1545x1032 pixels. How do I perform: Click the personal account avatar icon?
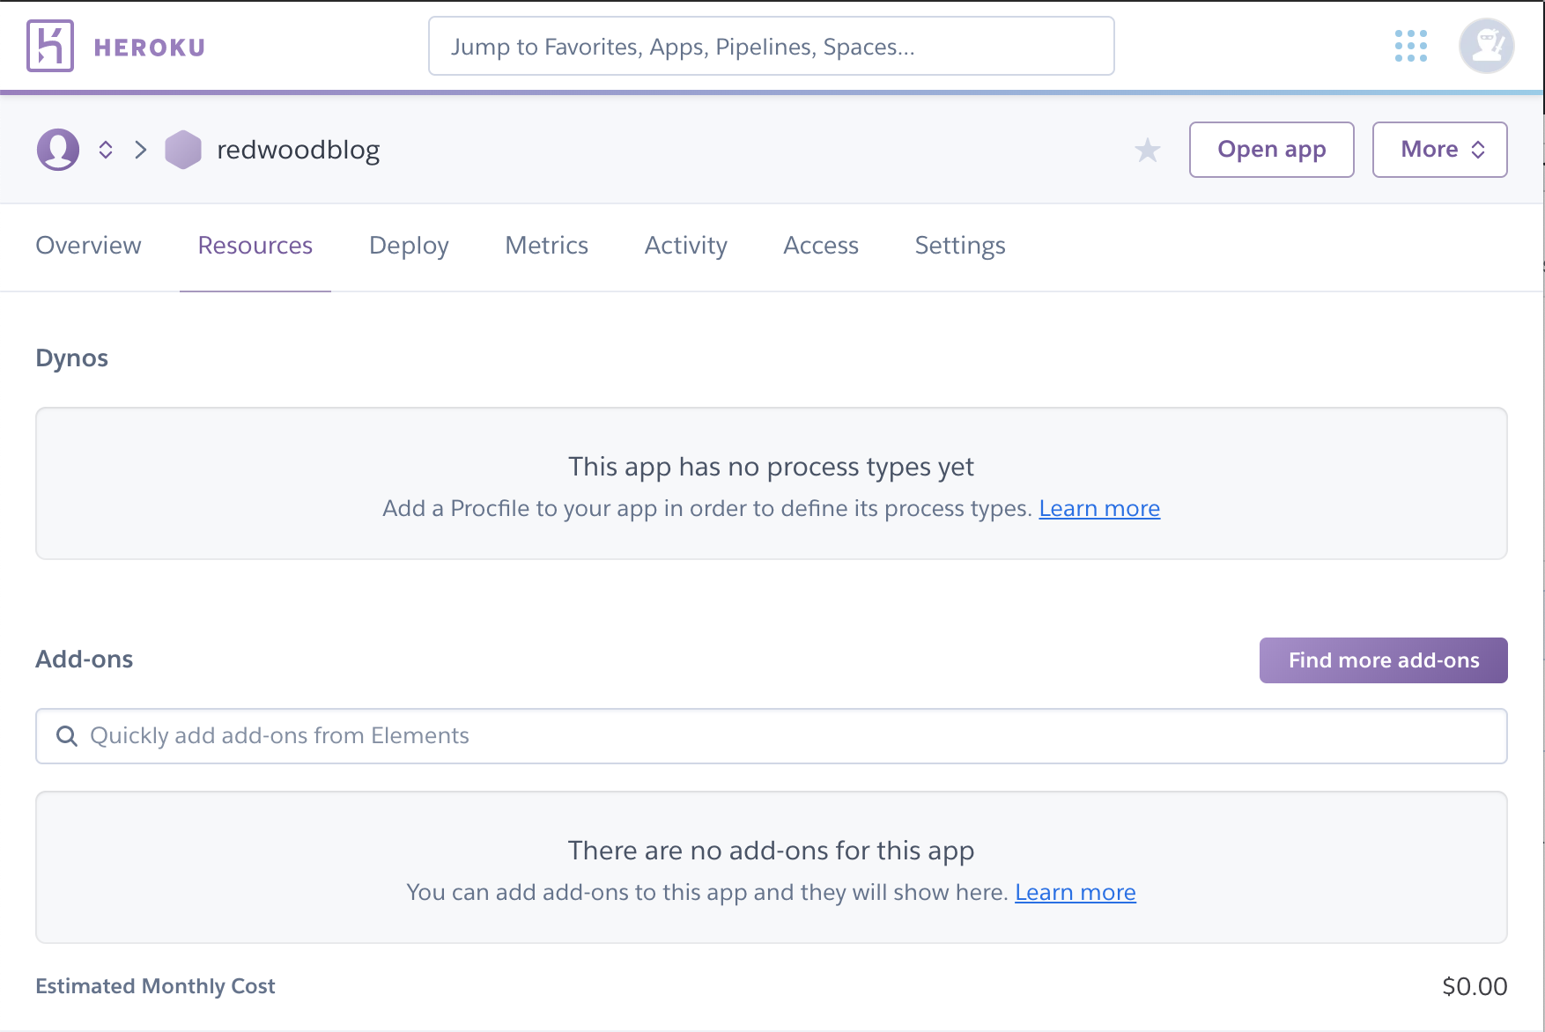tap(58, 150)
